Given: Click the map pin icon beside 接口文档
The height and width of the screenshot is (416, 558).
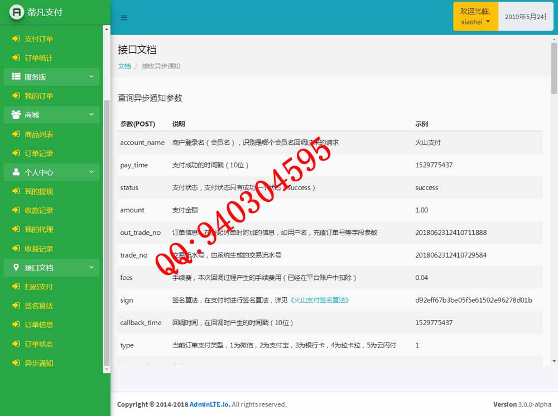Looking at the screenshot, I should pos(16,268).
